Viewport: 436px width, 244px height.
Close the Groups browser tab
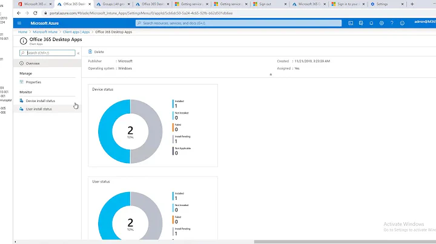[129, 4]
